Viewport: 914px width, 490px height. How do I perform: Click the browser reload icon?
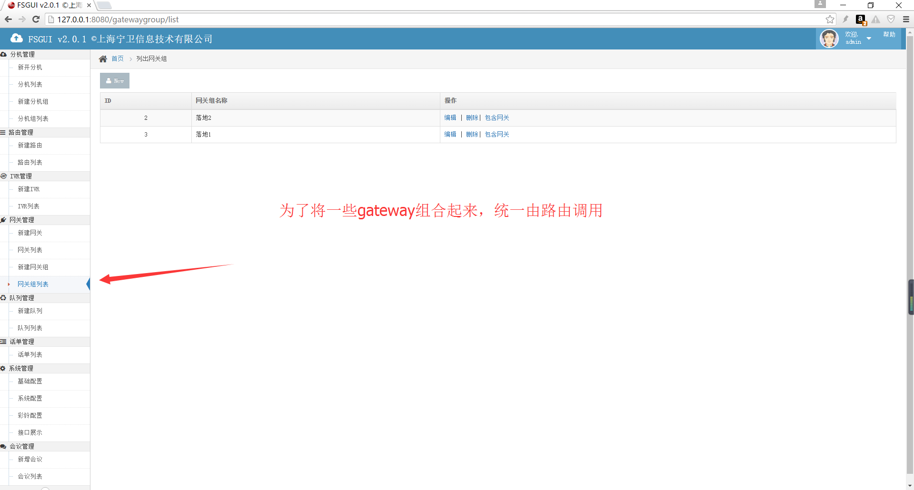(x=36, y=20)
